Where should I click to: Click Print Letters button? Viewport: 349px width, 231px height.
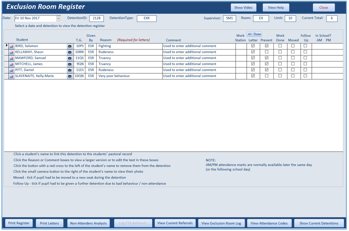49,223
